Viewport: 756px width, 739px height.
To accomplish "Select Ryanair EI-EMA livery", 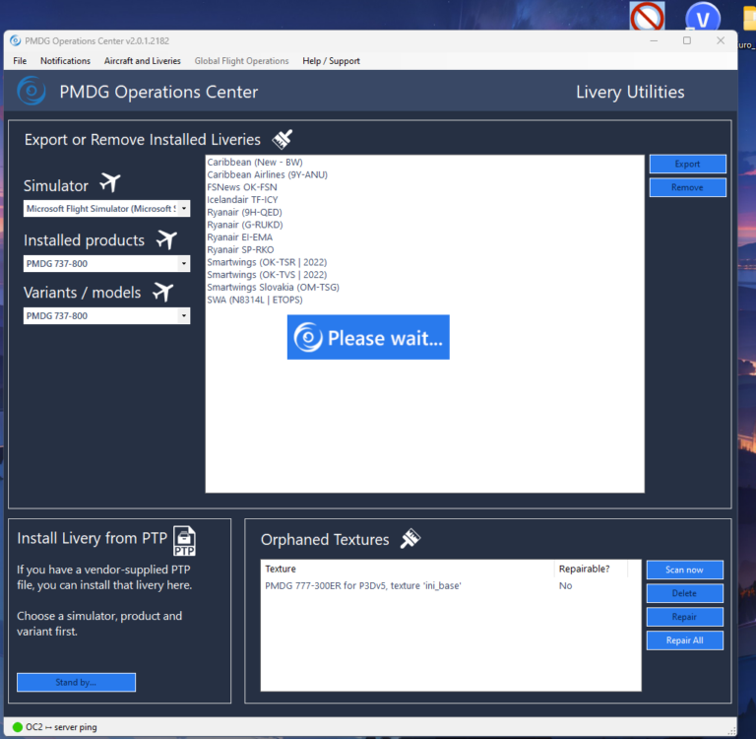I will coord(239,237).
